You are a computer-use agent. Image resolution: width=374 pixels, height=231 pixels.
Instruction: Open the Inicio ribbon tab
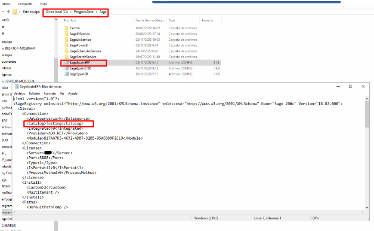point(6,4)
